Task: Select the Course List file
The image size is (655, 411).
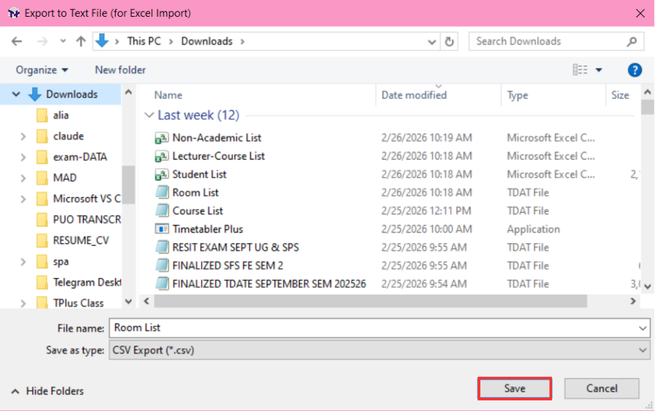Action: (x=197, y=211)
